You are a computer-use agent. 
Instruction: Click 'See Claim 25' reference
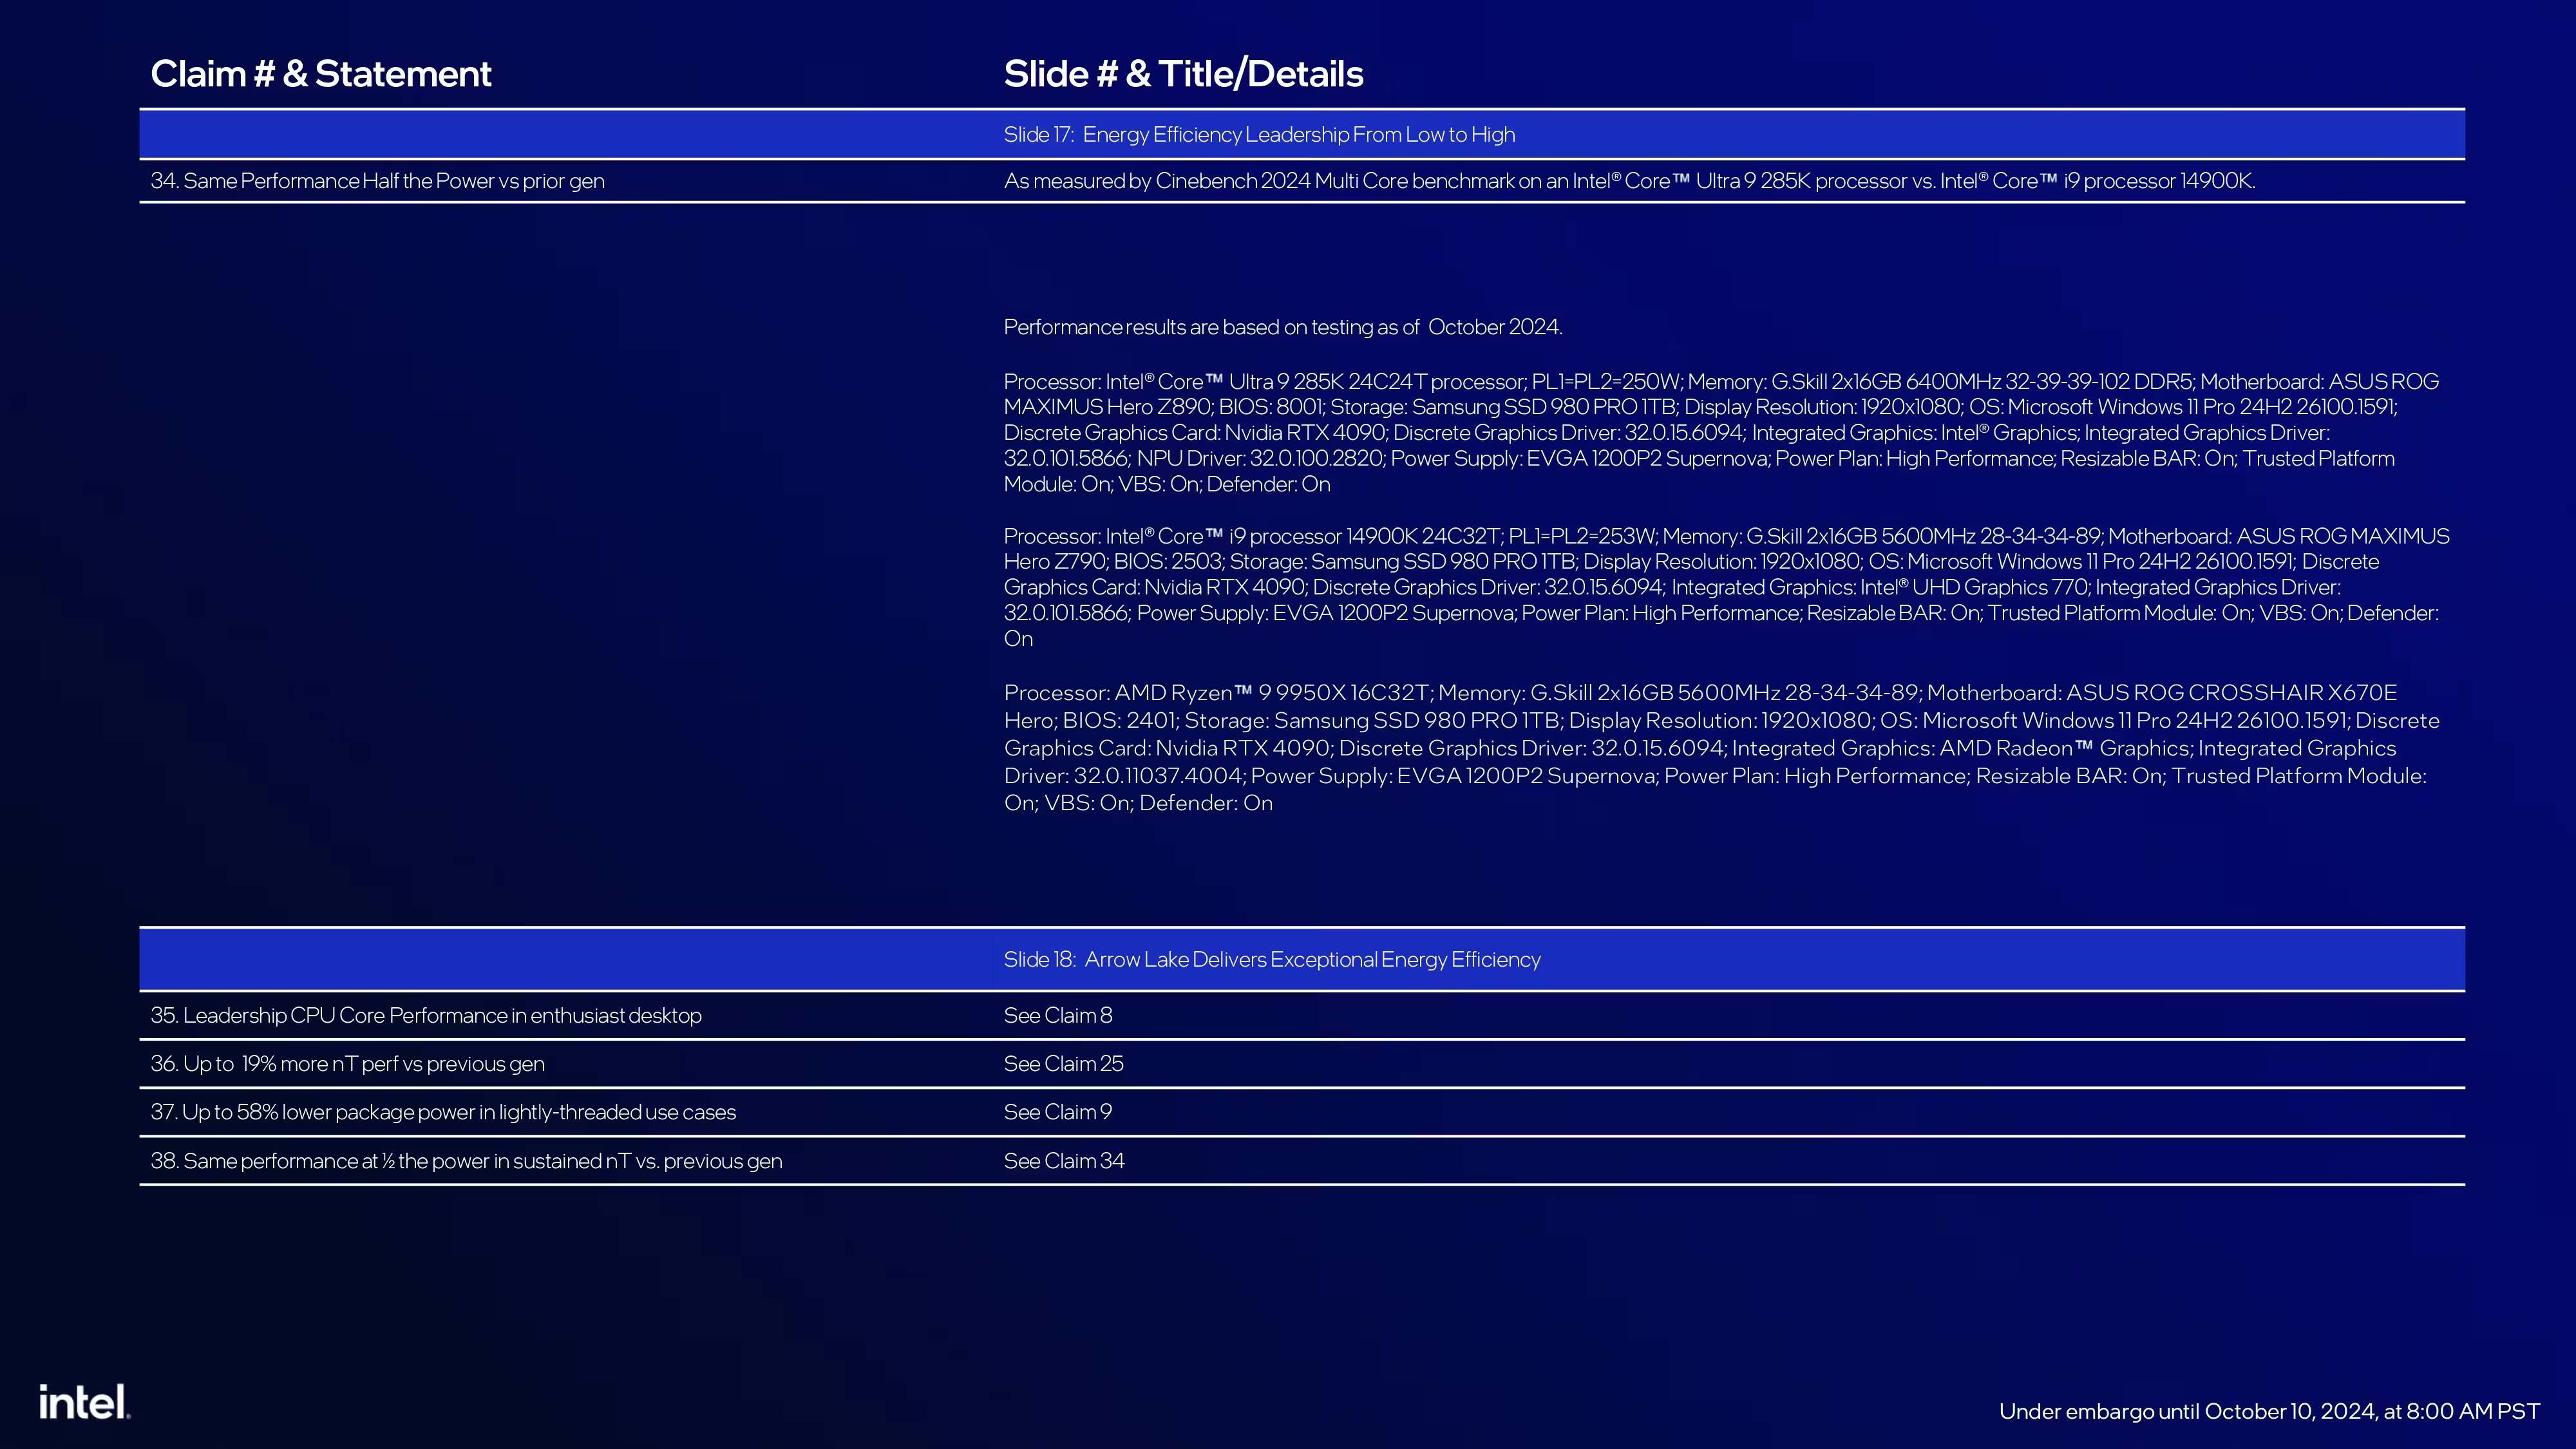(x=1064, y=1064)
